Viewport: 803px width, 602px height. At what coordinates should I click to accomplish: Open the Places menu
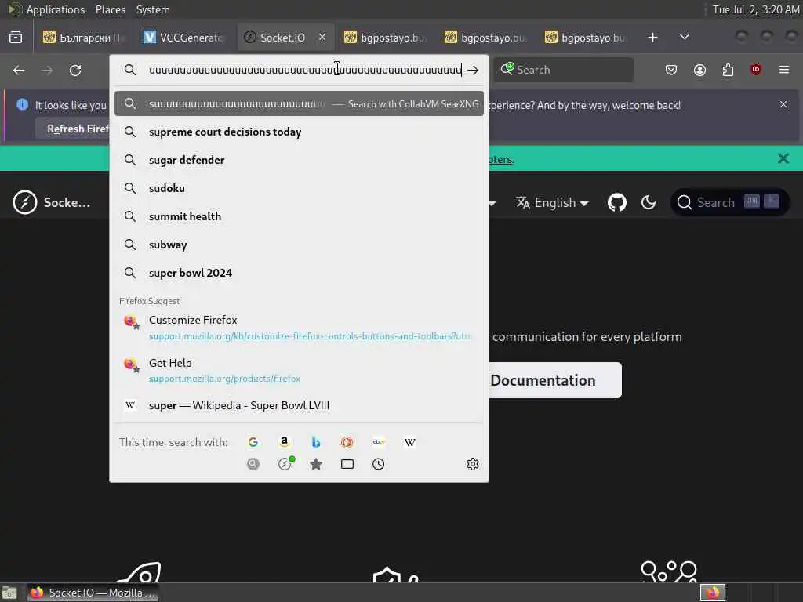pyautogui.click(x=110, y=9)
